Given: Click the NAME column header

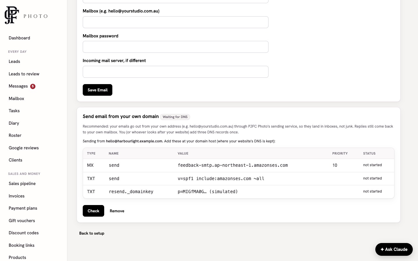Looking at the screenshot, I should [x=113, y=153].
